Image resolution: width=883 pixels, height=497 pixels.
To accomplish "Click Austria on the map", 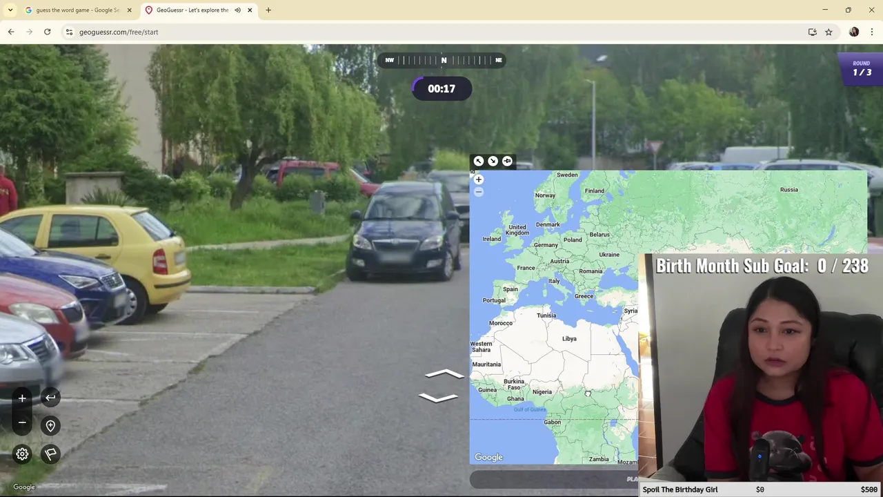I will (x=559, y=261).
